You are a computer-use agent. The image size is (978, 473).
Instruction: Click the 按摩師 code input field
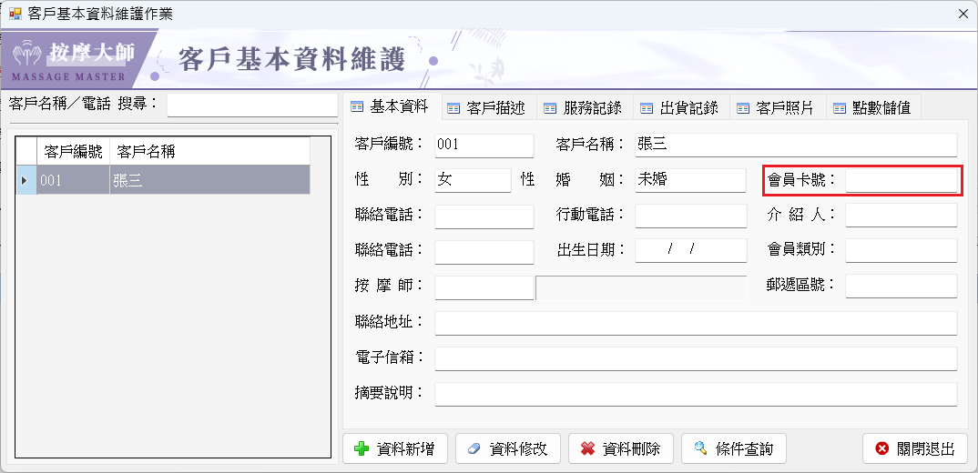(x=484, y=287)
